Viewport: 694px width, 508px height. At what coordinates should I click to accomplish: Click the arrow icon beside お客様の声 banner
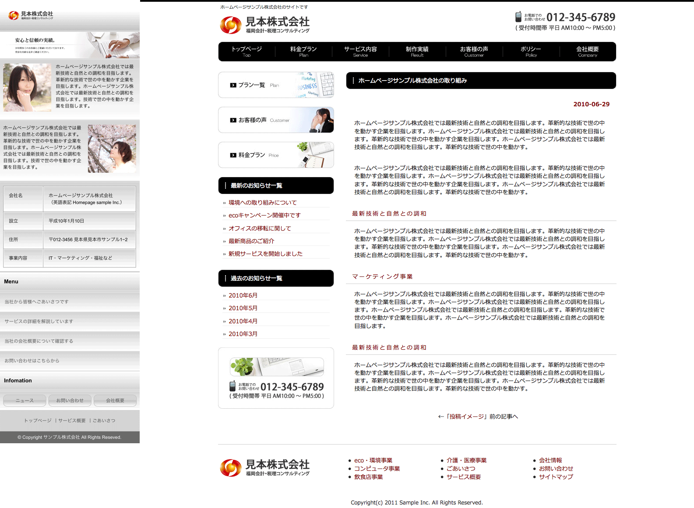click(233, 120)
